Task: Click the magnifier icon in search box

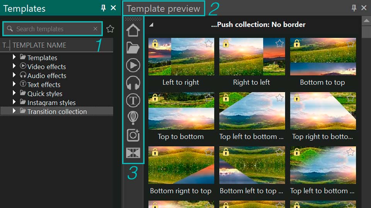Action: click(x=10, y=29)
